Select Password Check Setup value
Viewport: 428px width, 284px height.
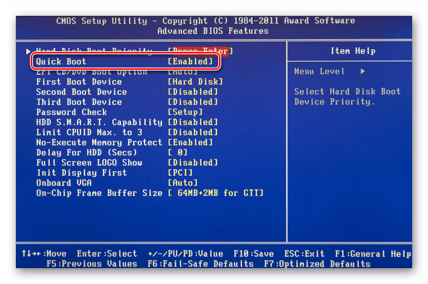click(x=185, y=112)
